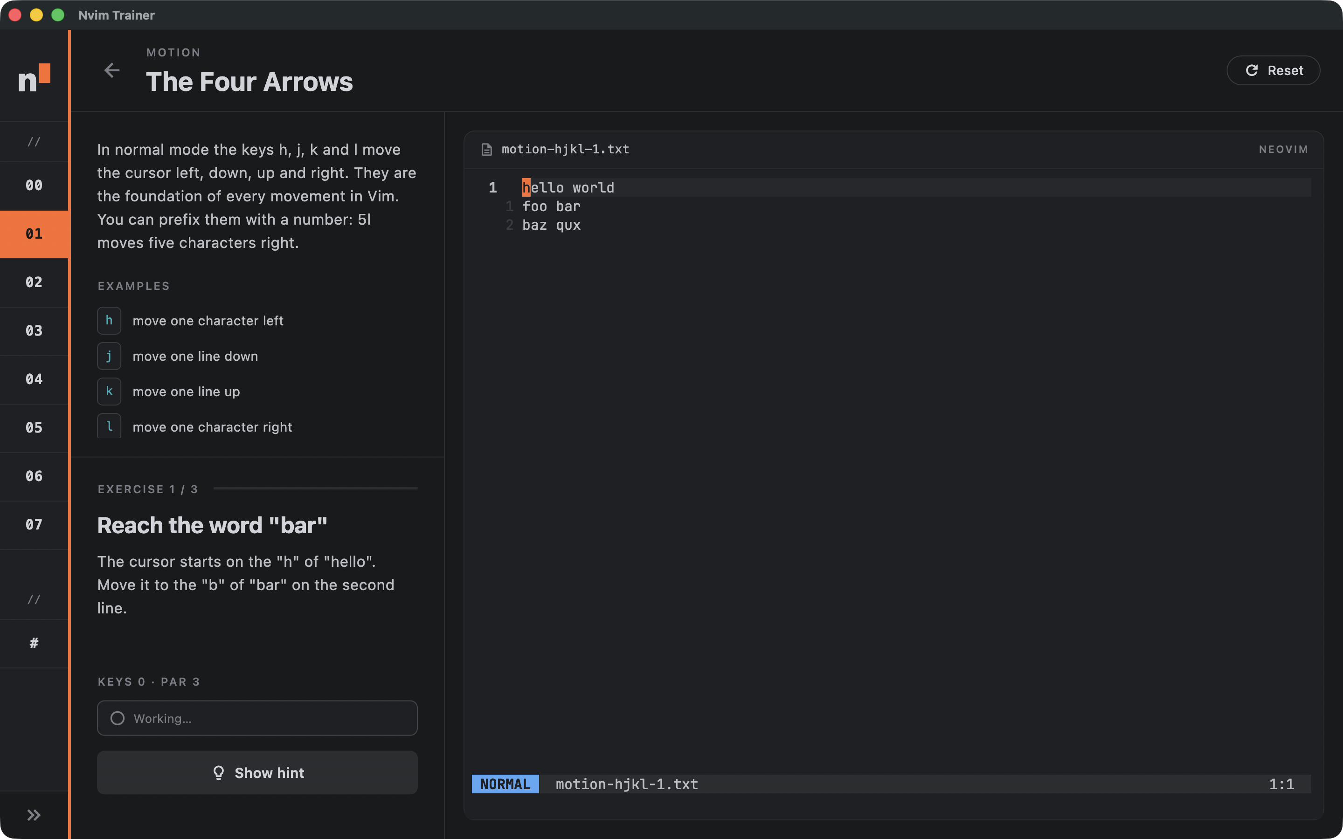Click the Nvim Trainer window title
Image resolution: width=1343 pixels, height=839 pixels.
[117, 15]
